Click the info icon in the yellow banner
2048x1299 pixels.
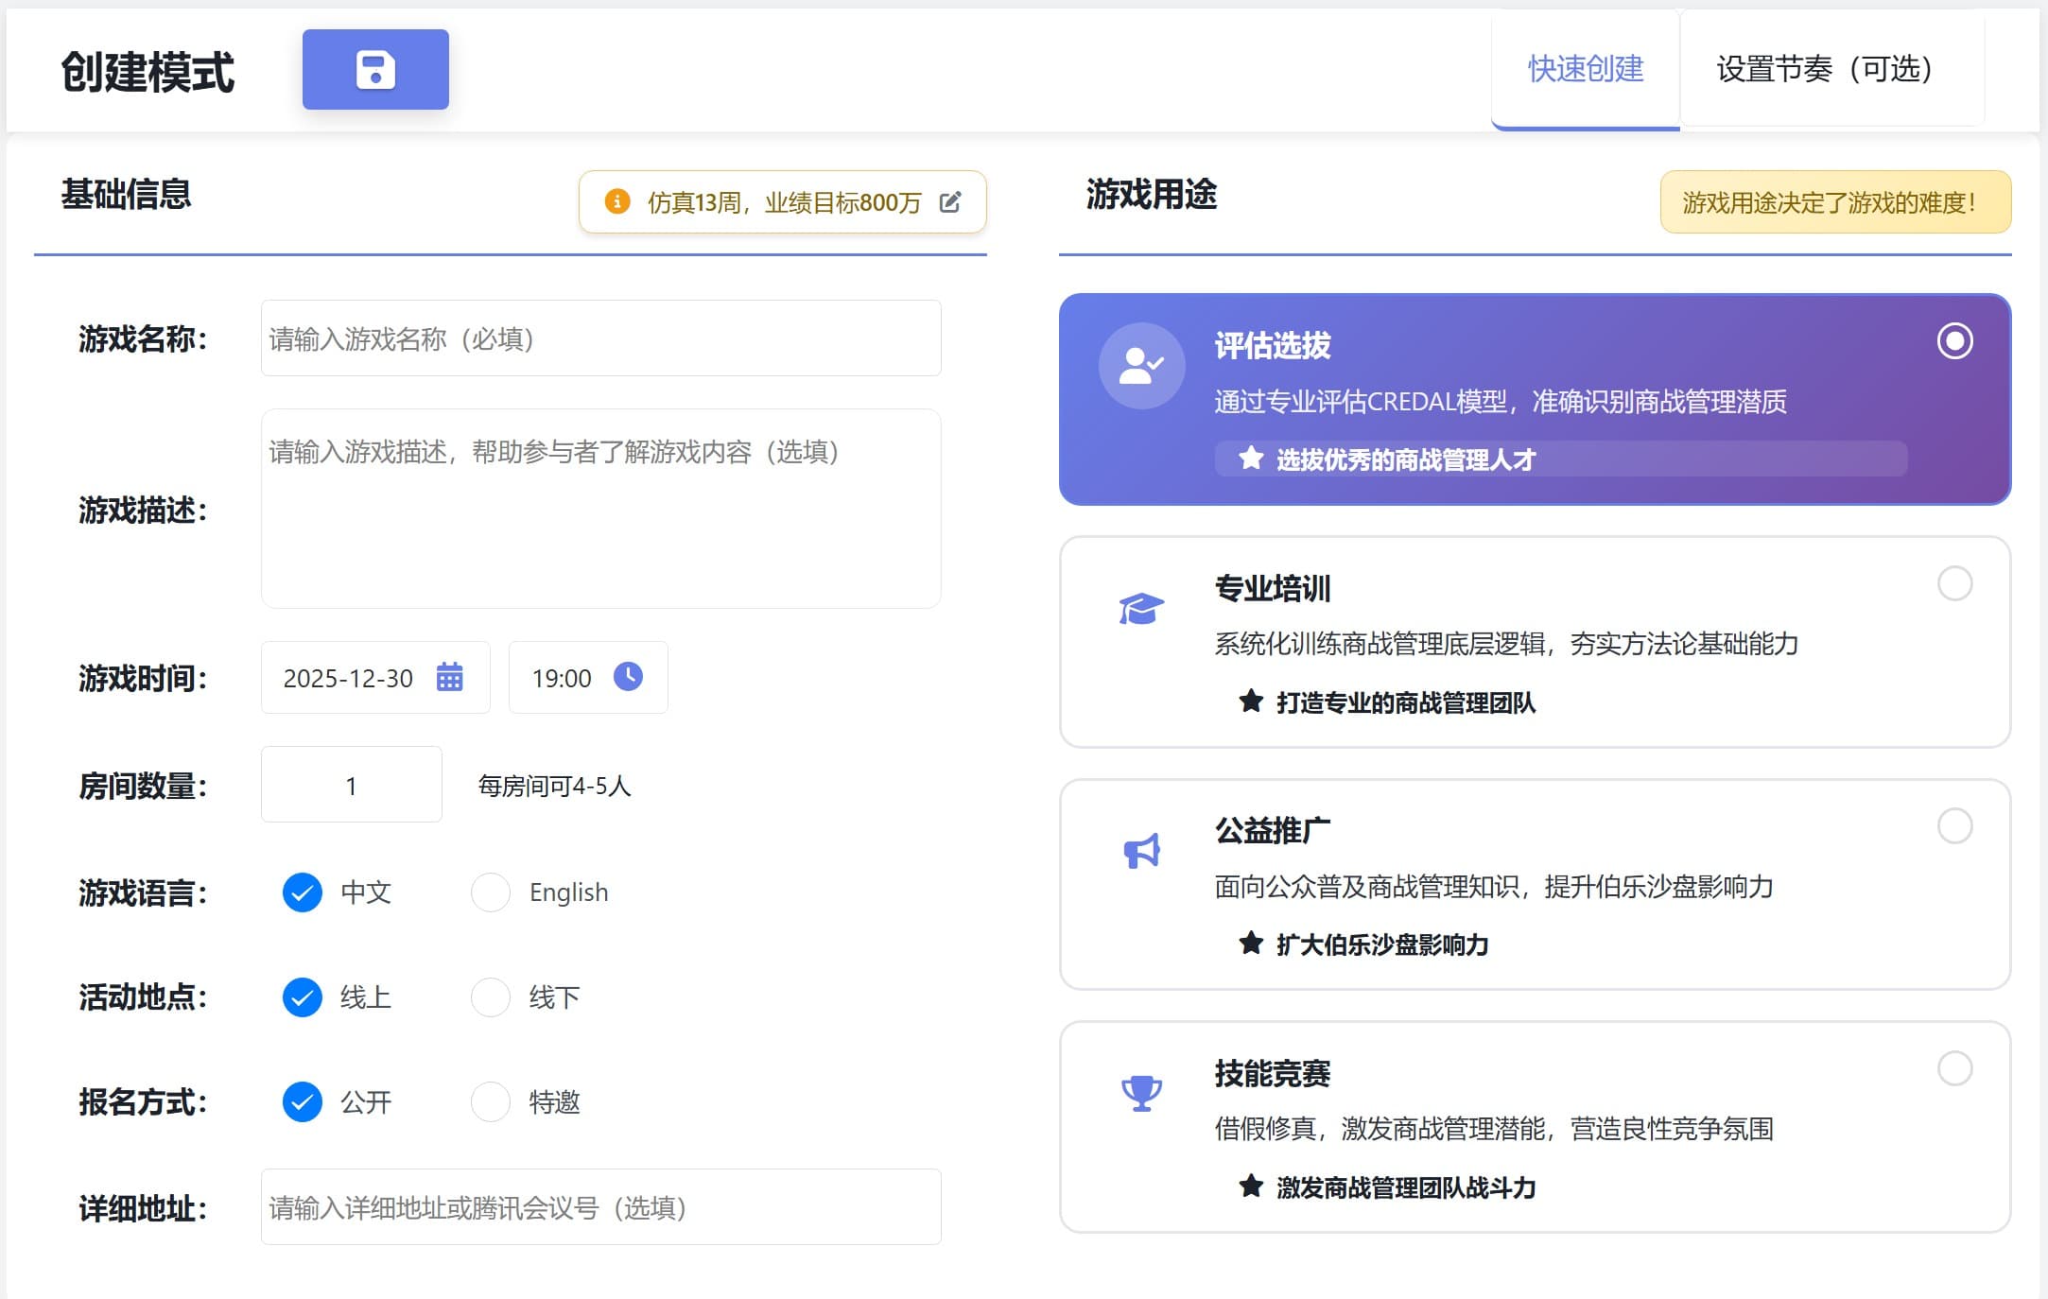616,201
